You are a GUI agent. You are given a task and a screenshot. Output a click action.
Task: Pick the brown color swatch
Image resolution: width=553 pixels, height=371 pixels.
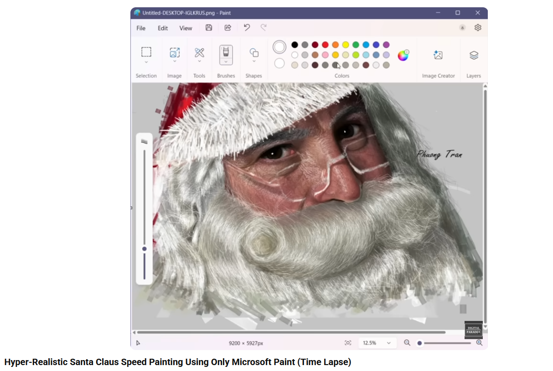(x=315, y=55)
